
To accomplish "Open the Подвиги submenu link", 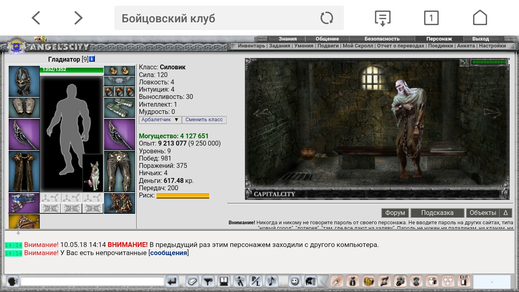I will click(x=328, y=46).
